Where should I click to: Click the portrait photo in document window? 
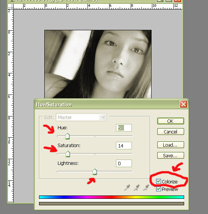coord(98,64)
